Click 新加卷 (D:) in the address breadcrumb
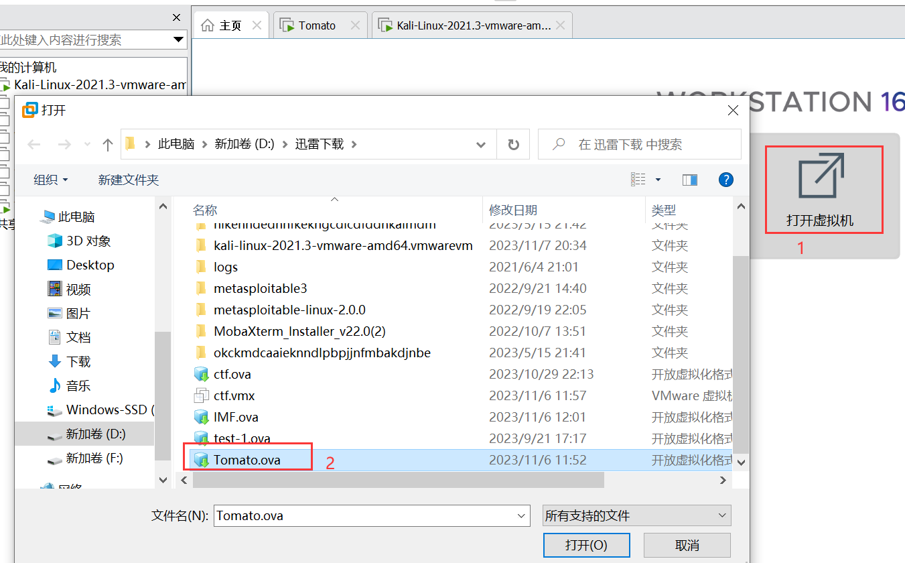 click(245, 144)
